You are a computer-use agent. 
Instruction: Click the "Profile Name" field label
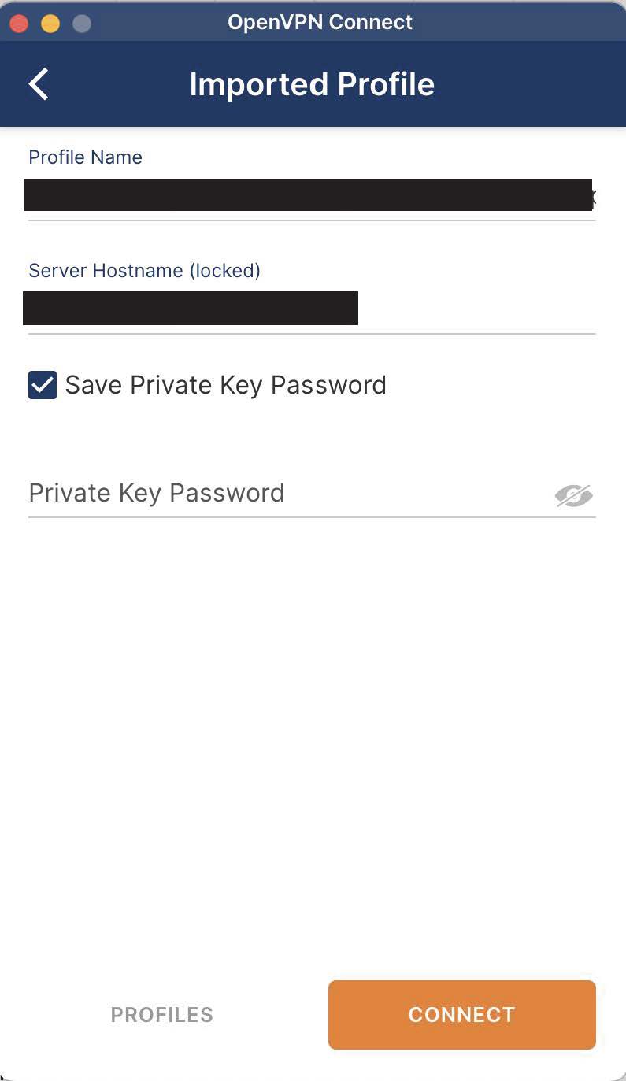pyautogui.click(x=85, y=157)
